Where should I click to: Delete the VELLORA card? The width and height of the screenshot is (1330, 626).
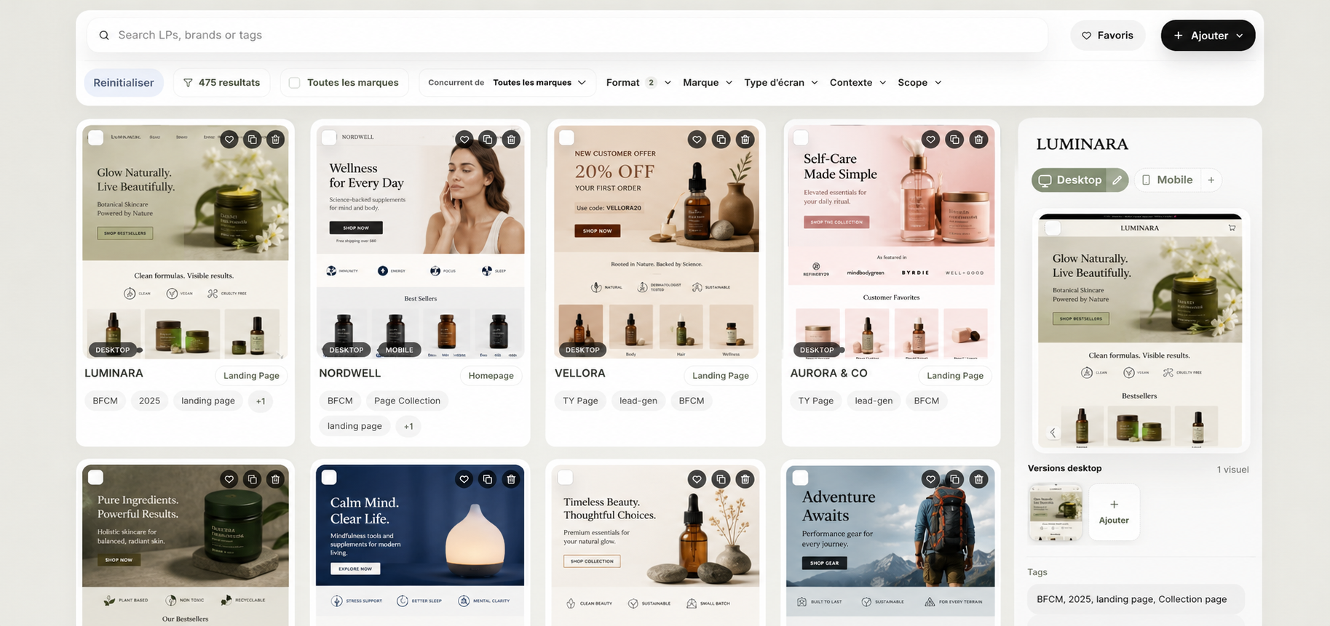click(745, 139)
